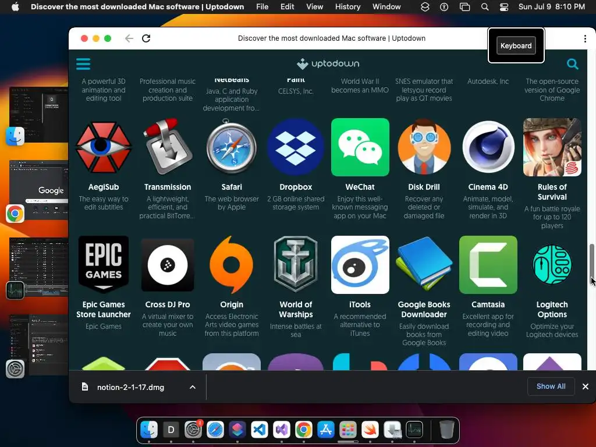Viewport: 596px width, 447px height.
Task: Open the browser three-dot menu
Action: pos(585,38)
